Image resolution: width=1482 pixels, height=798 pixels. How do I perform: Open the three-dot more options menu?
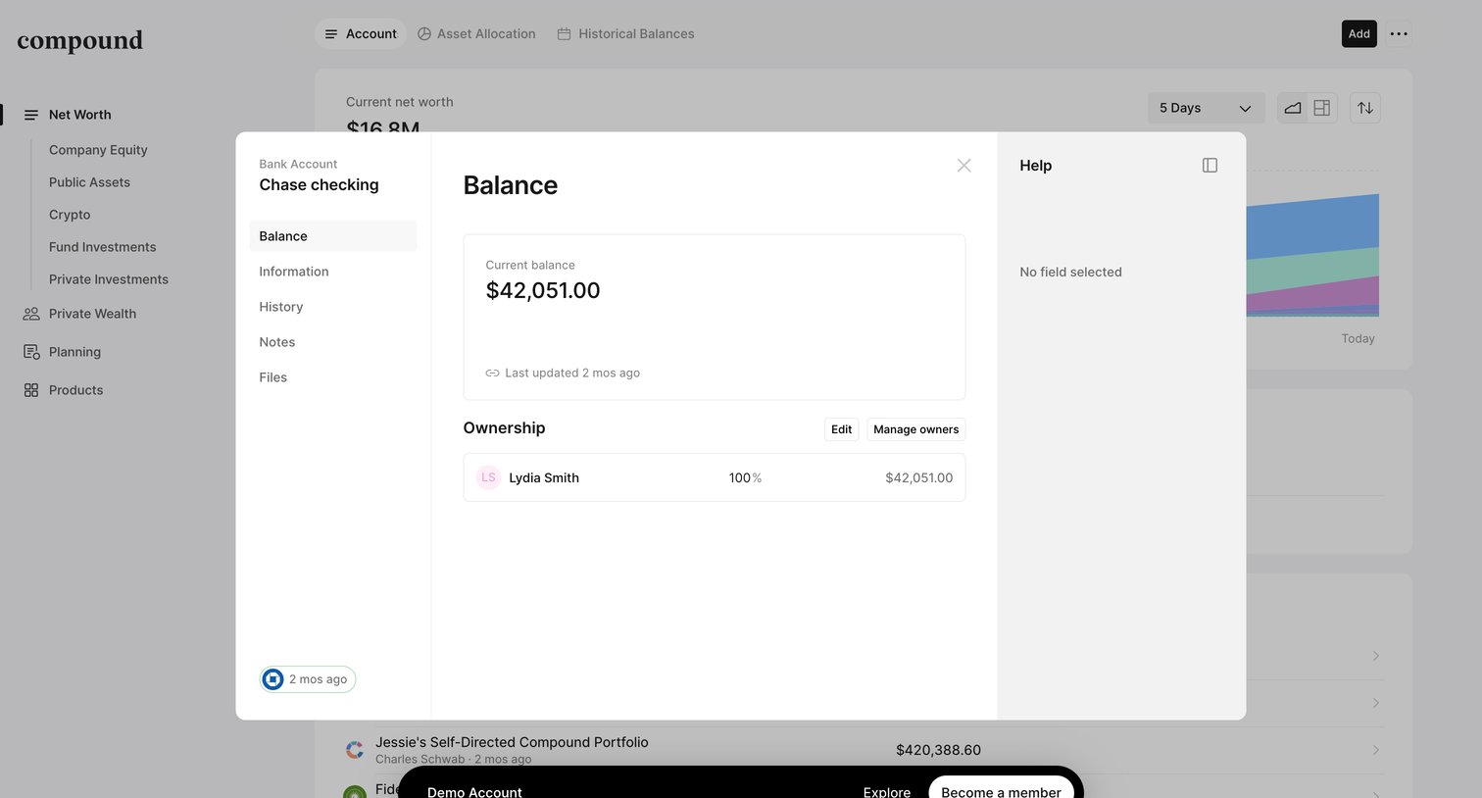[x=1399, y=33]
